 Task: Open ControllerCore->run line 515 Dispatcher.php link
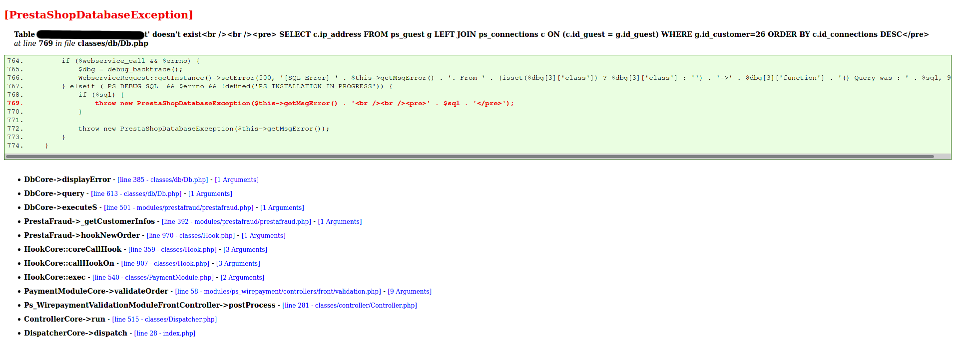tap(164, 320)
